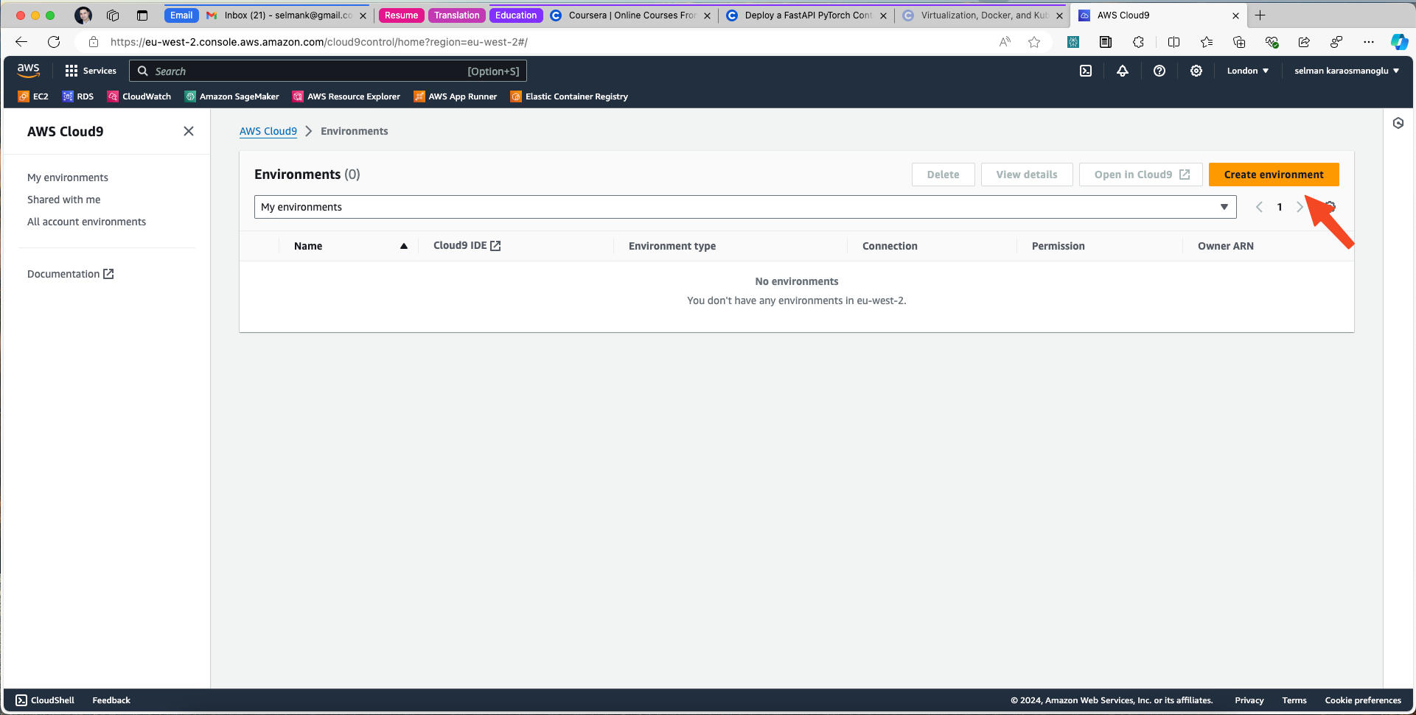Open the Education tab group
The width and height of the screenshot is (1416, 715).
coord(516,15)
